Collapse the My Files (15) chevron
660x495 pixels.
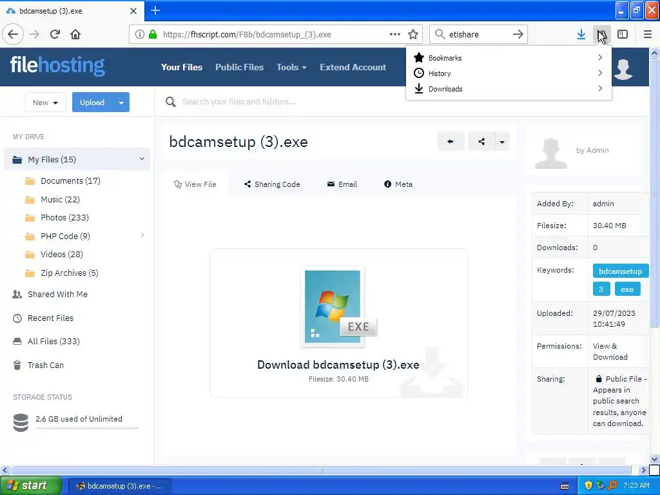142,159
